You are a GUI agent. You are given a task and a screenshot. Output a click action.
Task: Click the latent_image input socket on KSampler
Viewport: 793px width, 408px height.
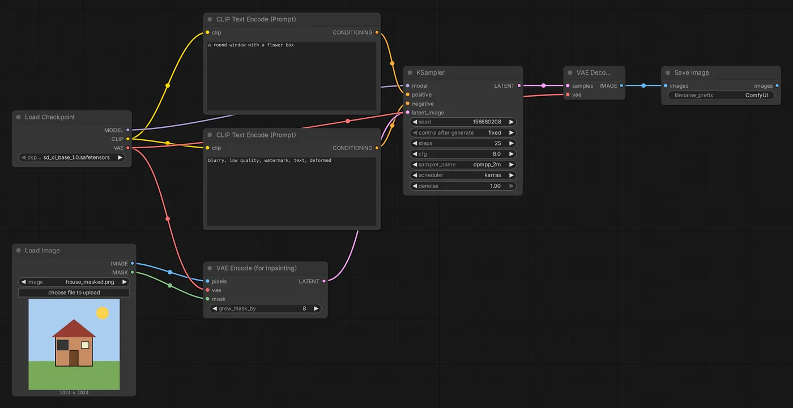coord(407,113)
